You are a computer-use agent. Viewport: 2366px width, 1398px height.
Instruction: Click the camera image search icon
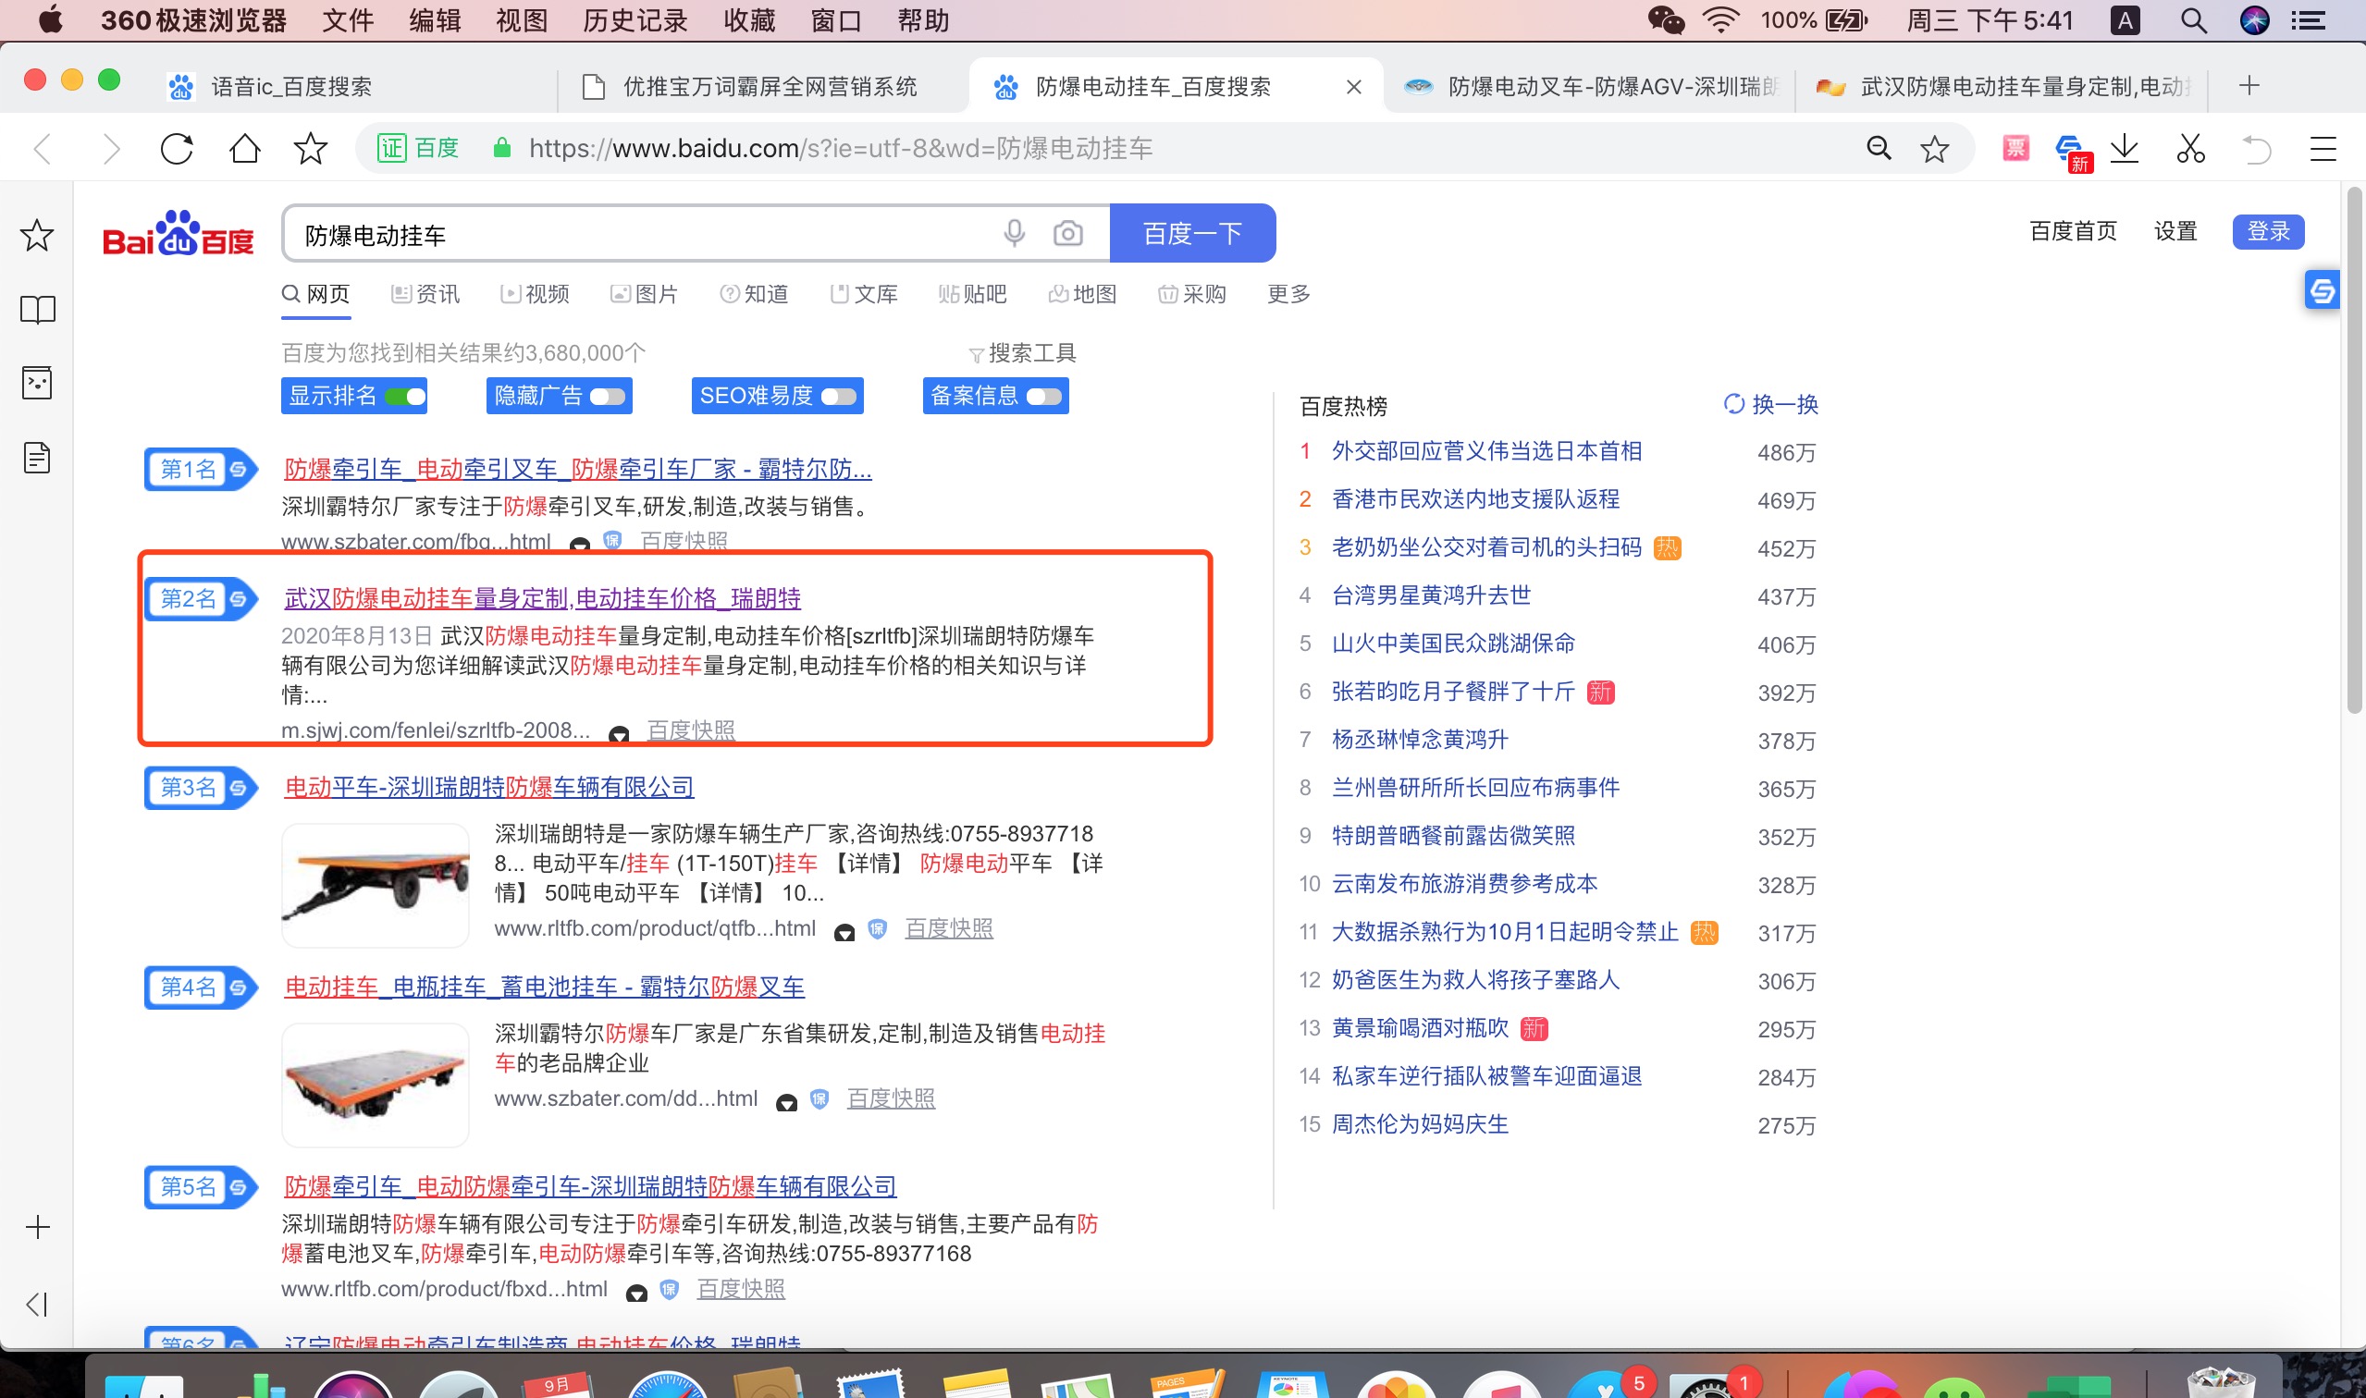[x=1067, y=233]
